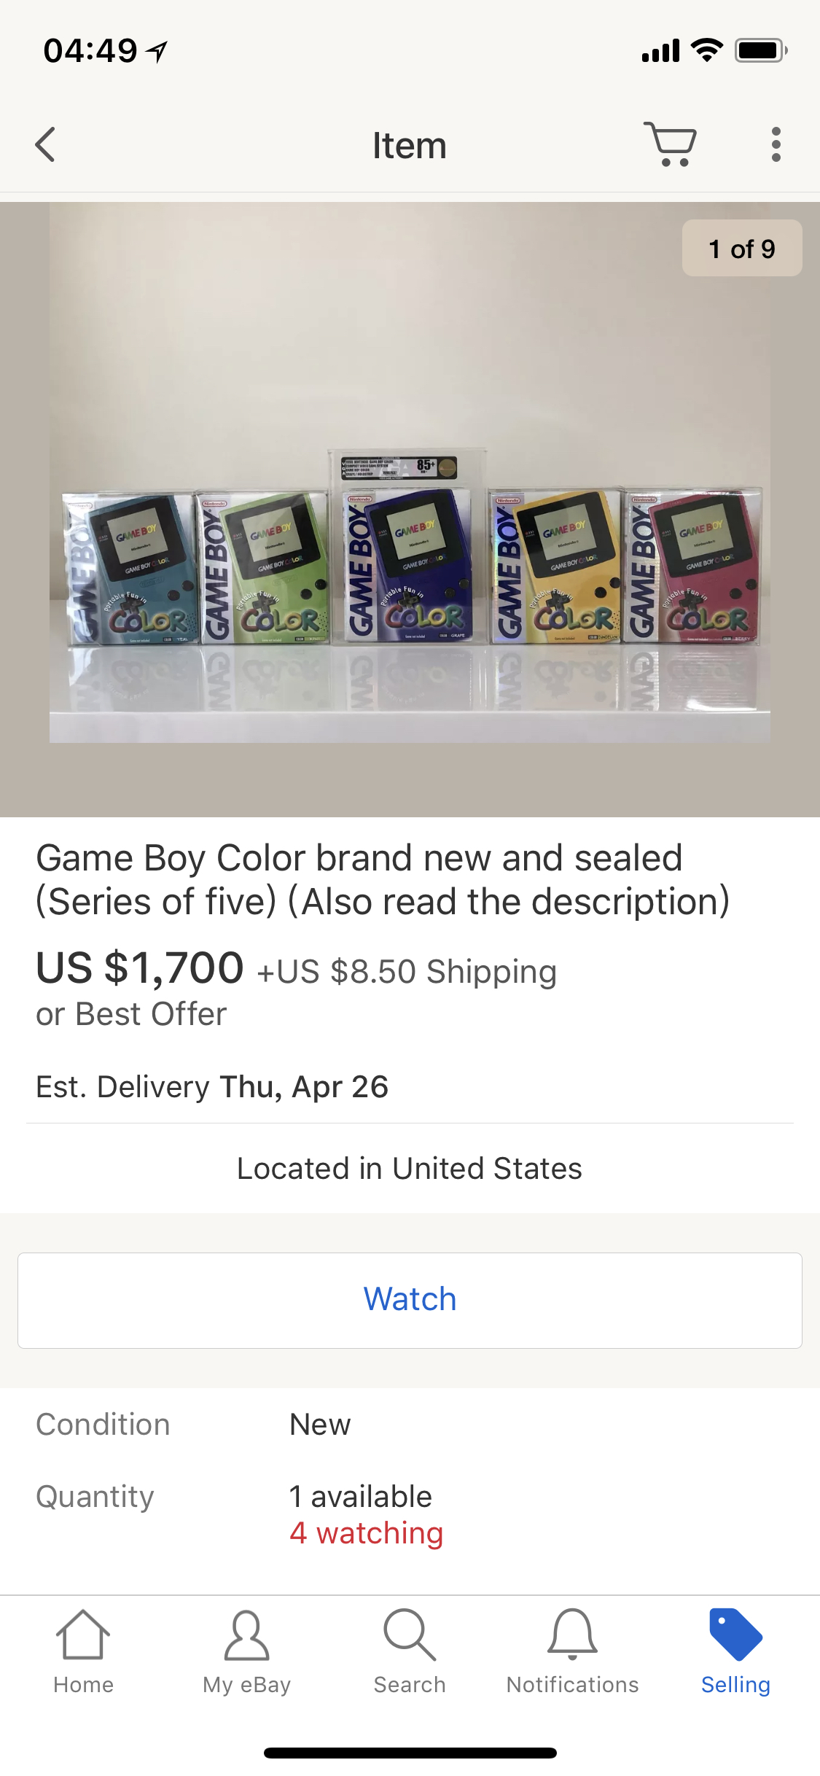Open the My eBay tab

[x=246, y=1652]
